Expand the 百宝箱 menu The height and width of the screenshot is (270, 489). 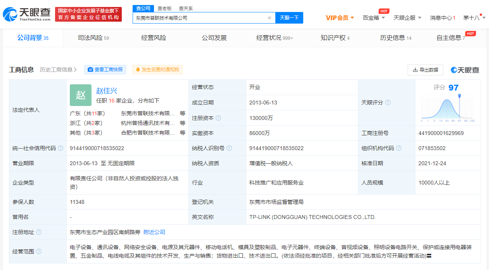374,18
